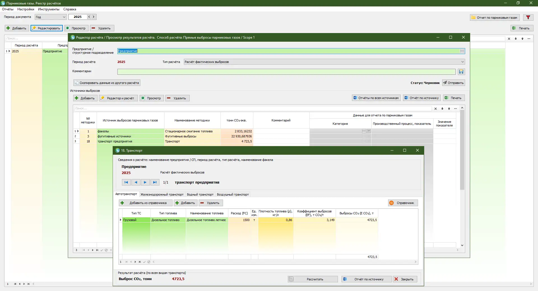The width and height of the screenshot is (538, 291).
Task: Switch to Железнодорожный транспорт tab
Action: click(x=162, y=194)
